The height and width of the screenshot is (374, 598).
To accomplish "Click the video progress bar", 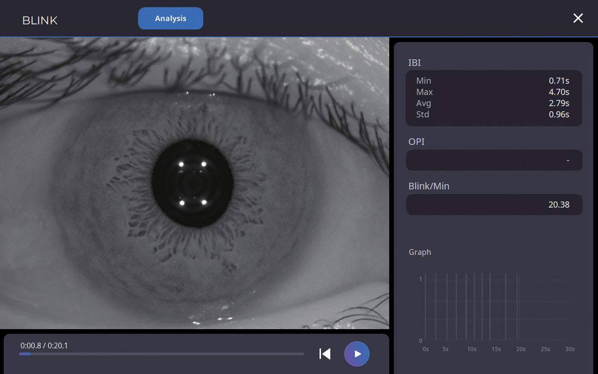I will [x=161, y=354].
